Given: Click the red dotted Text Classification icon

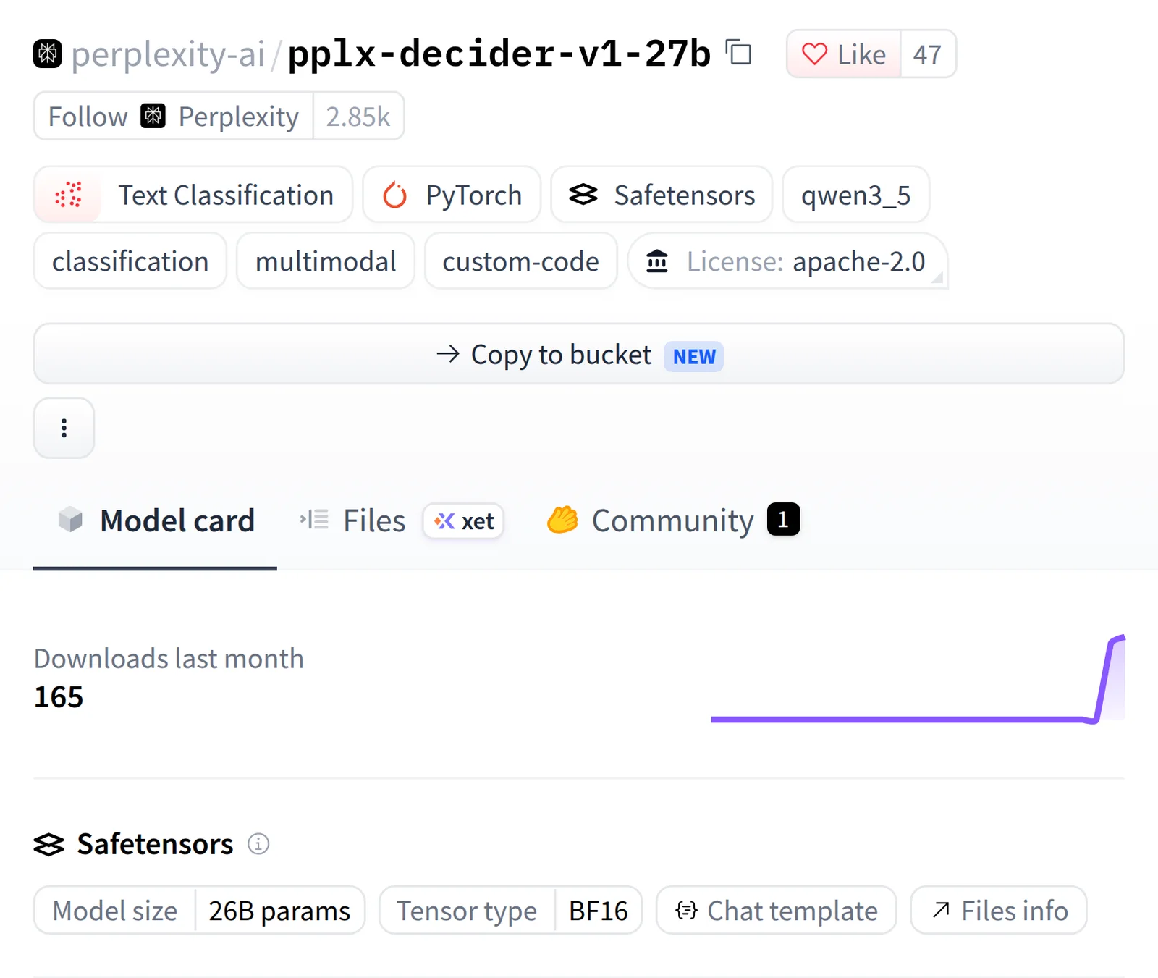Looking at the screenshot, I should point(68,195).
